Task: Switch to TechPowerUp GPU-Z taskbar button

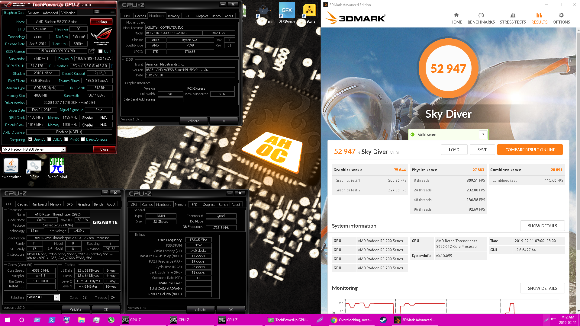Action: [288, 320]
